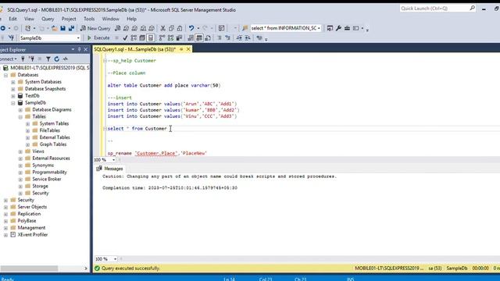Open the View menu

[x=29, y=19]
